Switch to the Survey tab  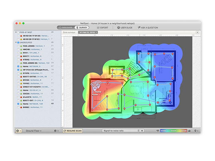(x=82, y=27)
